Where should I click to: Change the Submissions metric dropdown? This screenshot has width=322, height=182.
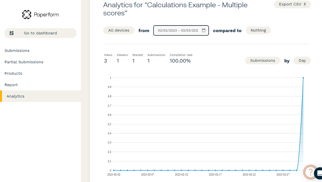click(263, 60)
